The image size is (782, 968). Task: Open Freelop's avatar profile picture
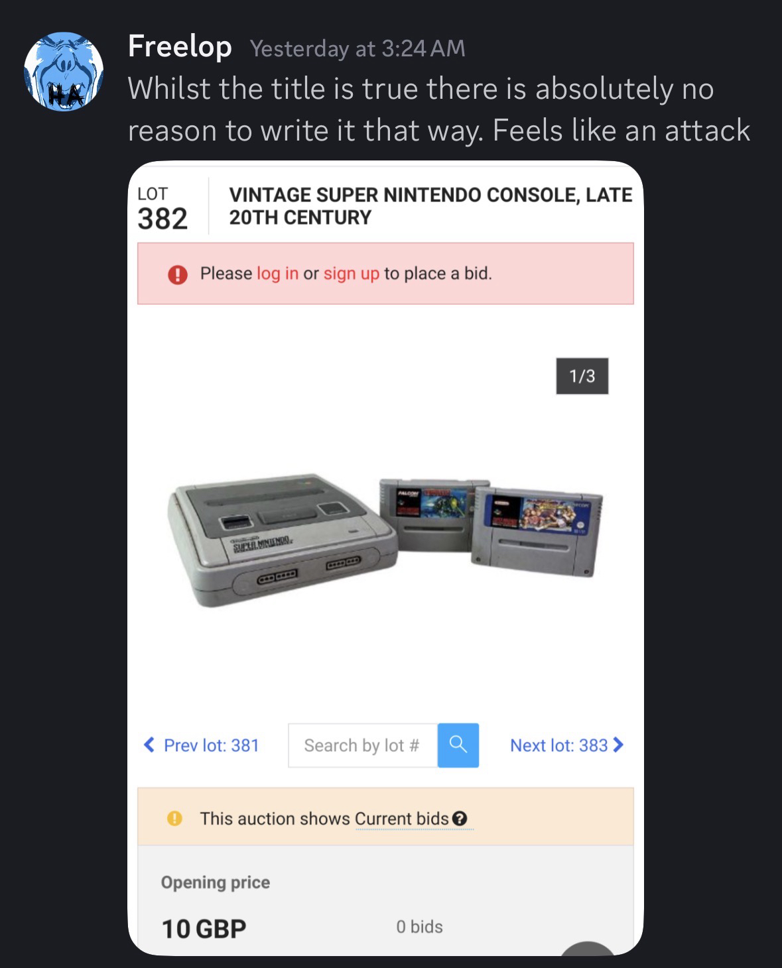pyautogui.click(x=64, y=71)
